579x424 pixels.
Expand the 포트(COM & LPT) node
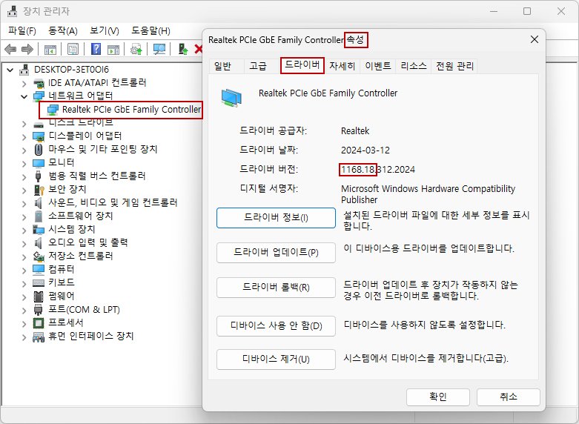[24, 311]
